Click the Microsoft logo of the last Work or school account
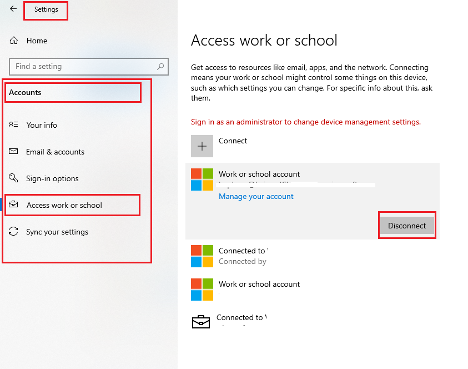 pos(202,289)
